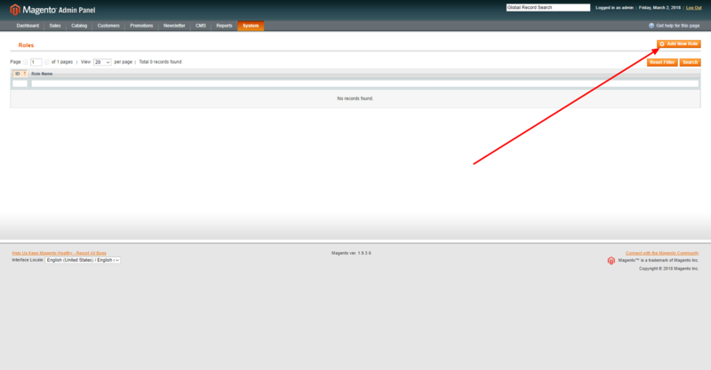Click the Magento trademark logo in footer
Screen dimensions: 711x370
tap(611, 261)
